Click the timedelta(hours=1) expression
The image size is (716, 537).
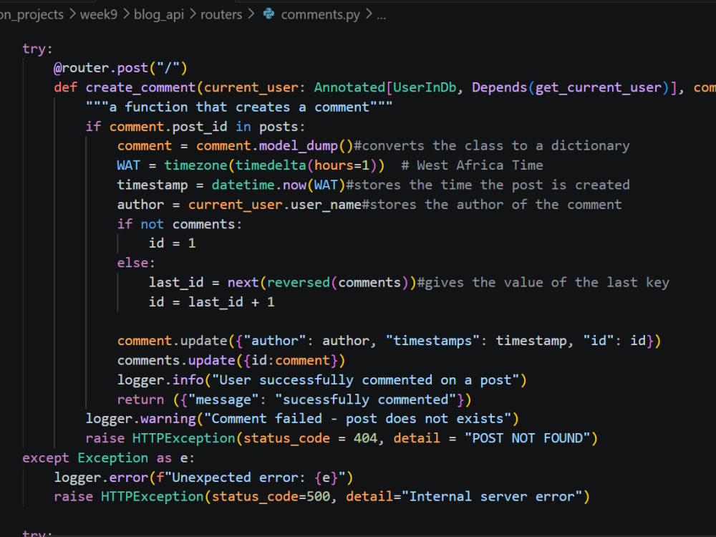point(306,165)
